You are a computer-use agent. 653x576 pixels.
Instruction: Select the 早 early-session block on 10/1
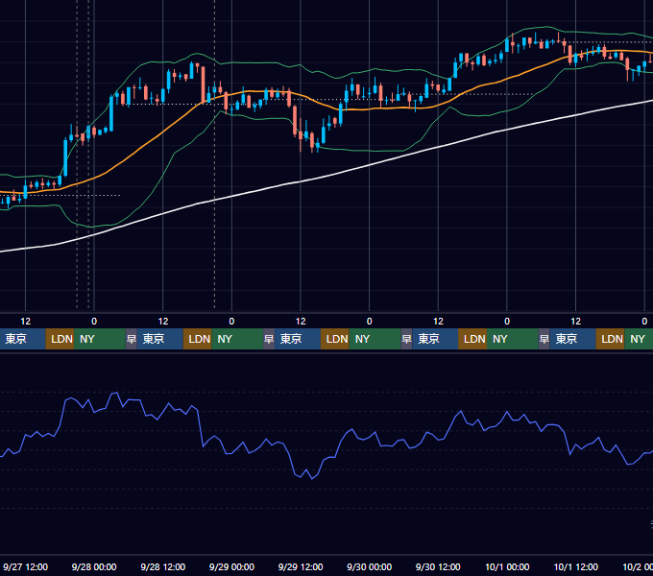[x=544, y=339]
